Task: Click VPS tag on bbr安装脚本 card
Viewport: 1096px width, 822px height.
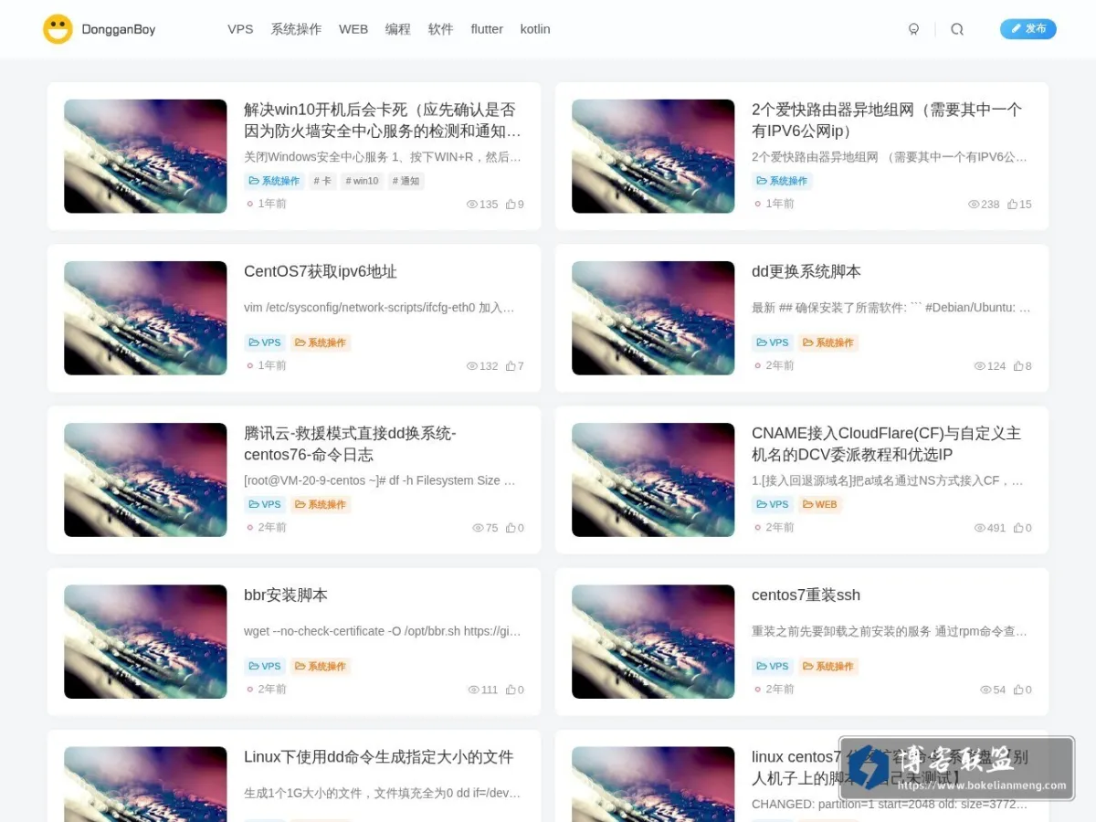Action: point(265,666)
